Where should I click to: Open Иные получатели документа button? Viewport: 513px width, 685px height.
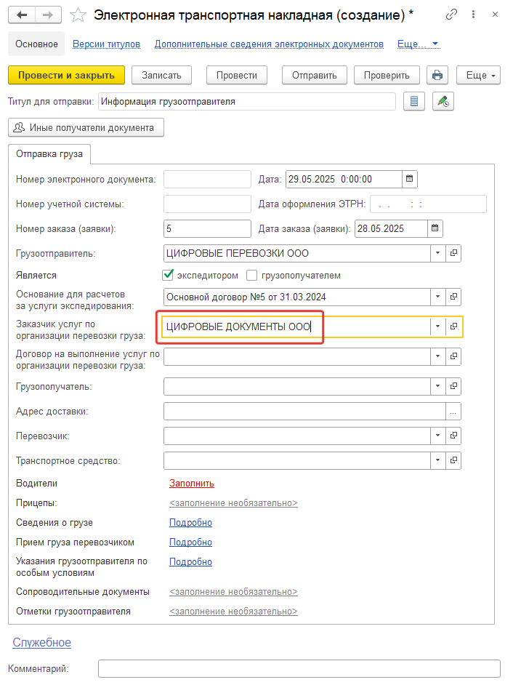[x=86, y=127]
